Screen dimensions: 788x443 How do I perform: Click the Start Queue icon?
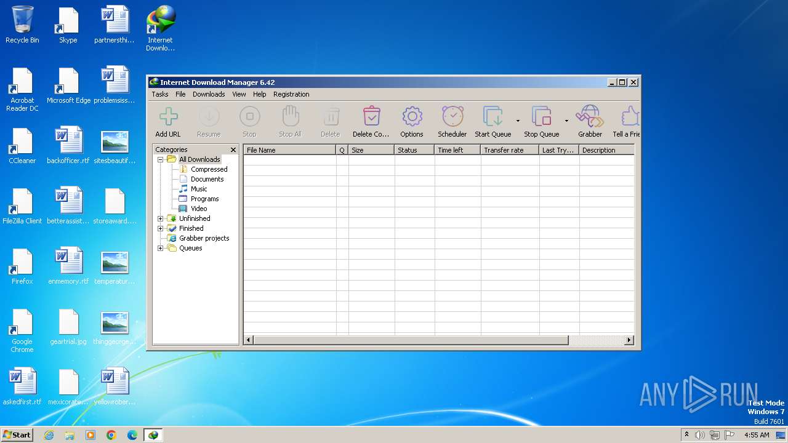(493, 116)
